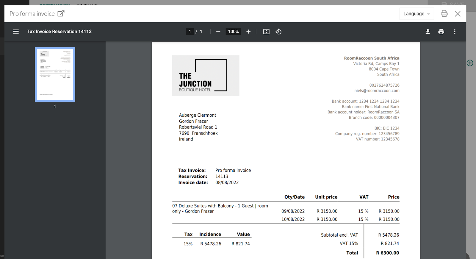
Task: Rotate the PDF counterclockwise
Action: [278, 32]
